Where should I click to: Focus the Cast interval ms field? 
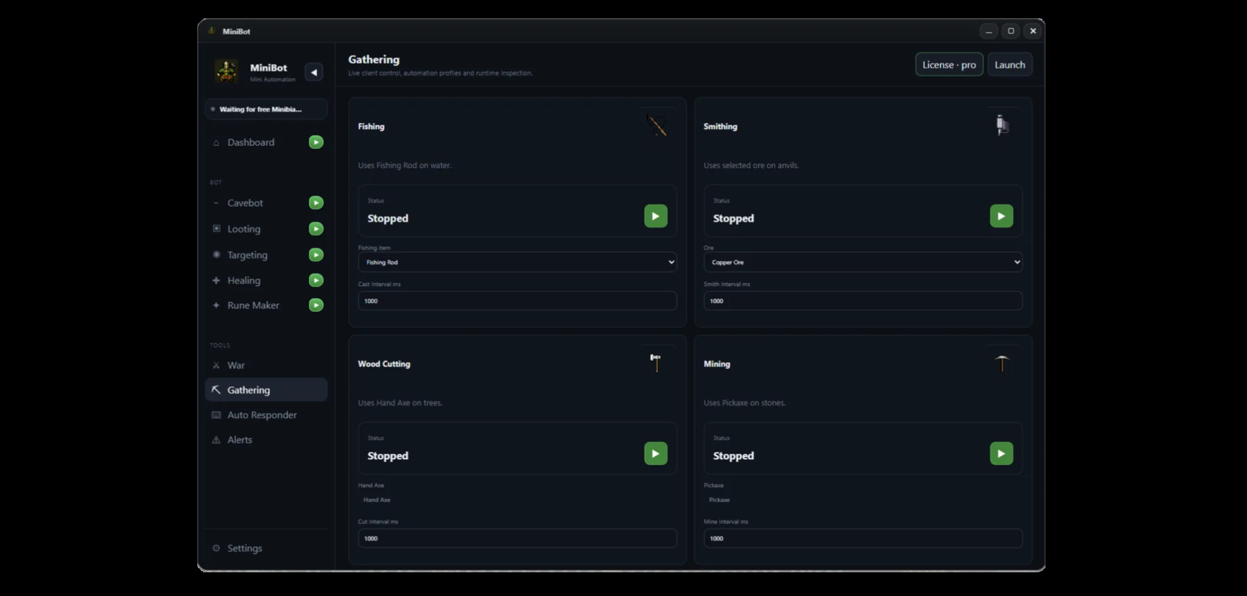coord(518,301)
